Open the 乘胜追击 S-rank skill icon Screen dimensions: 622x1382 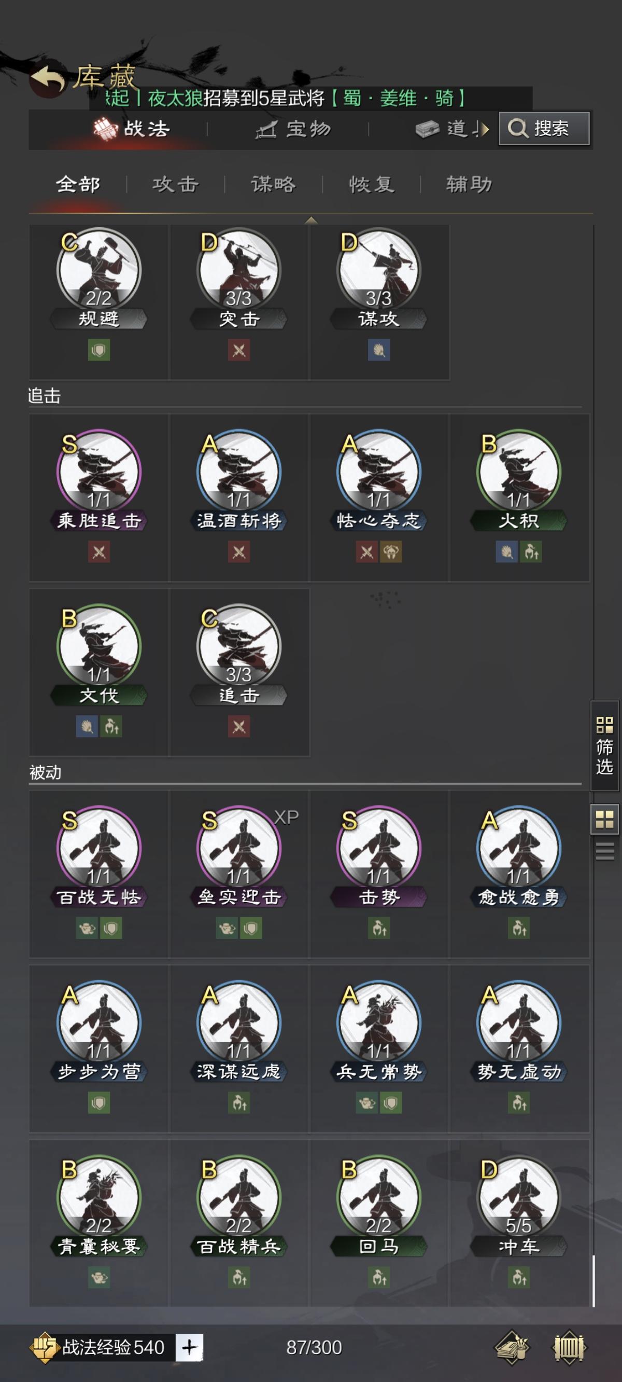98,472
